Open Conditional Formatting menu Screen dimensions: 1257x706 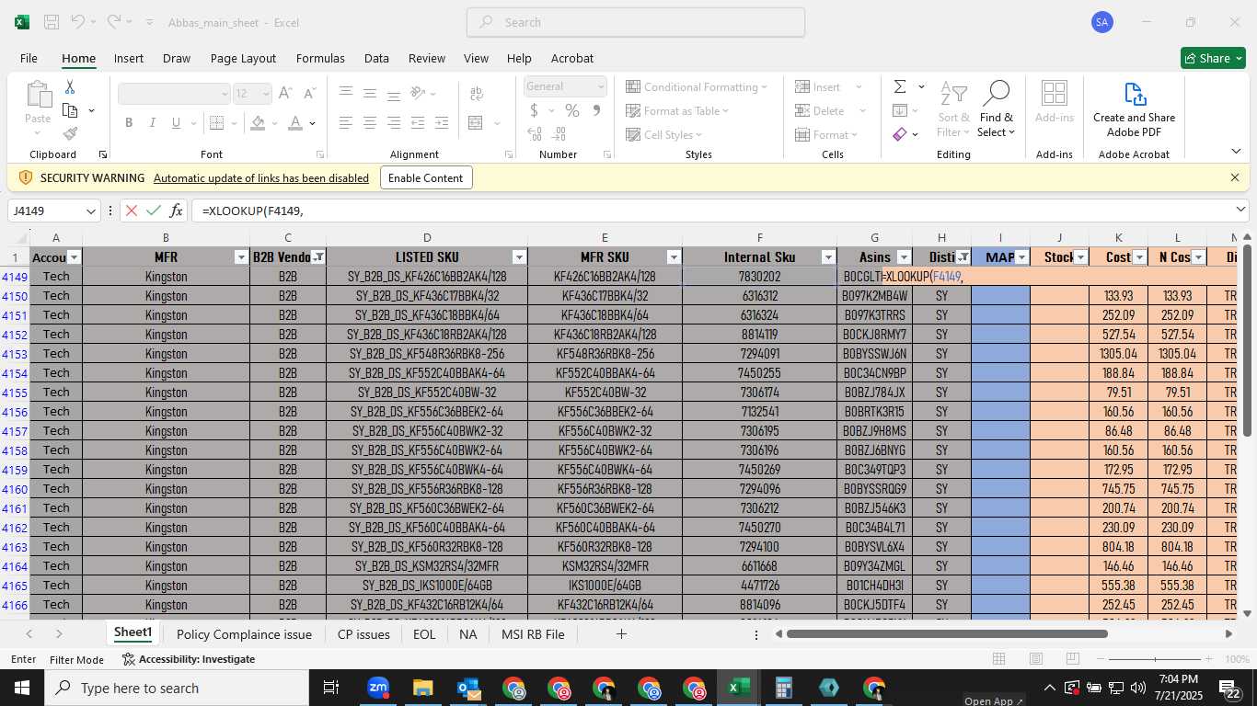697,86
